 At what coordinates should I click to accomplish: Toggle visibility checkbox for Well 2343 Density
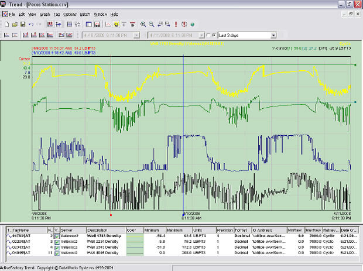coord(57,248)
